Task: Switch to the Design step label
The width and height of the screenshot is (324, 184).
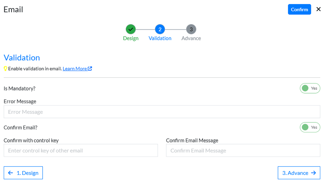Action: 131,38
